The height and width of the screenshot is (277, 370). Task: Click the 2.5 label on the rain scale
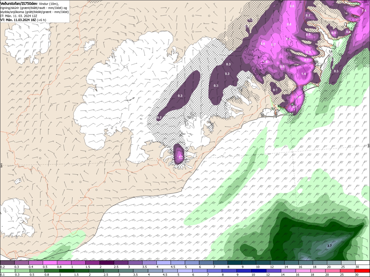click(x=106, y=274)
